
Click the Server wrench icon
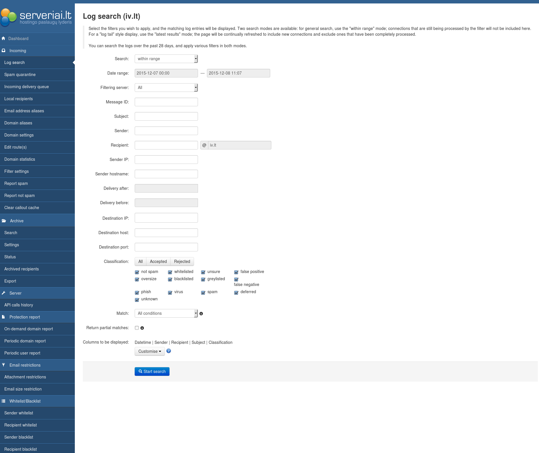(x=3, y=293)
